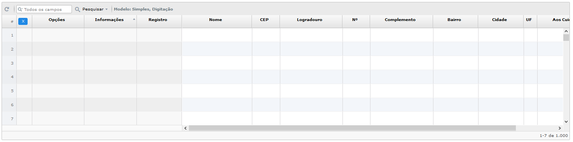Click the blue X button in header
Image resolution: width=573 pixels, height=142 pixels.
click(23, 21)
